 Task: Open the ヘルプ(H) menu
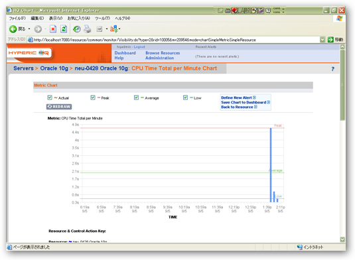pos(123,19)
